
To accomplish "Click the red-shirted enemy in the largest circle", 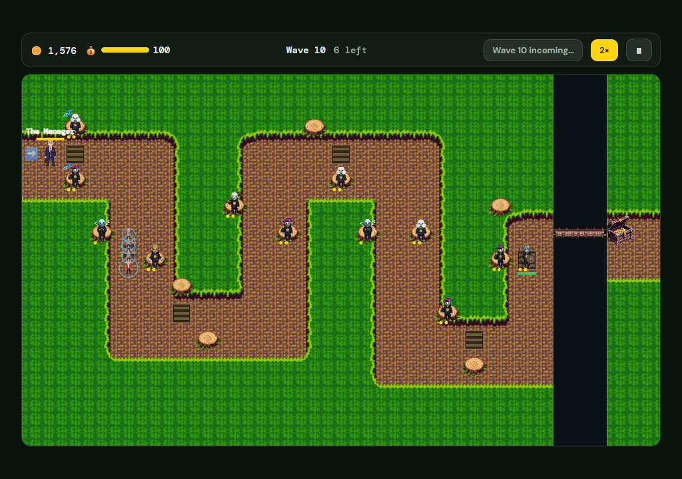I will [x=129, y=268].
